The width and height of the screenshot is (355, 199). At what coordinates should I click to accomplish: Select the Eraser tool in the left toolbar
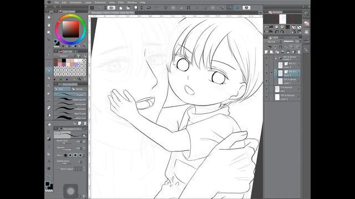point(49,108)
